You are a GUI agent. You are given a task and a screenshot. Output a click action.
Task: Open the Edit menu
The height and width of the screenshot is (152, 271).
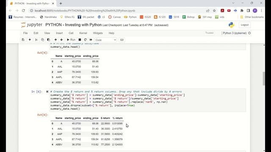[x=36, y=33]
